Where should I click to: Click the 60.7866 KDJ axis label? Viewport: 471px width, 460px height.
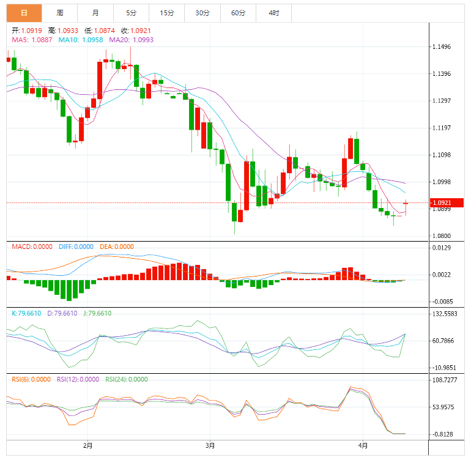(443, 341)
